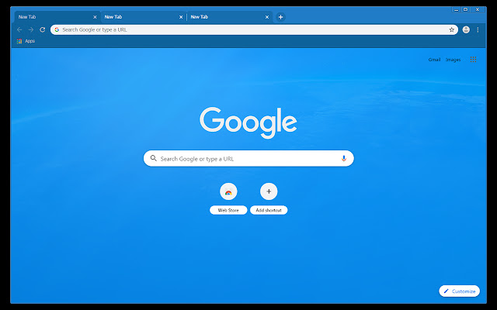Open a new tab with plus button
This screenshot has height=310, width=497.
click(280, 17)
